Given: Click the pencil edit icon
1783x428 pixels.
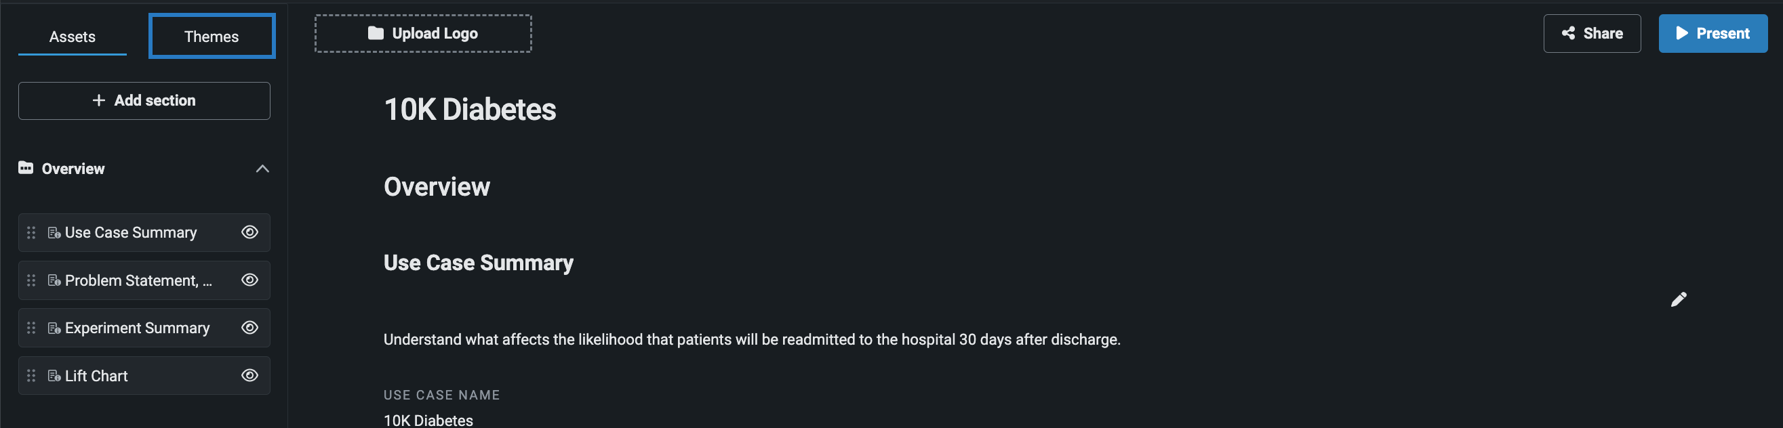Looking at the screenshot, I should point(1679,299).
